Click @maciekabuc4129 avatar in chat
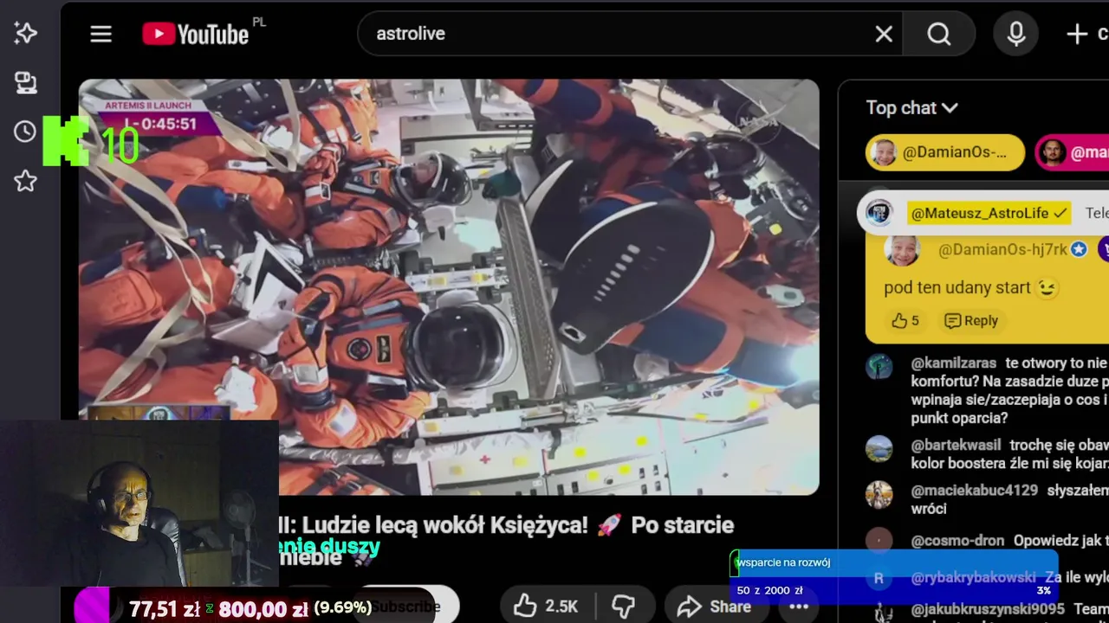The width and height of the screenshot is (1109, 623). point(879,494)
